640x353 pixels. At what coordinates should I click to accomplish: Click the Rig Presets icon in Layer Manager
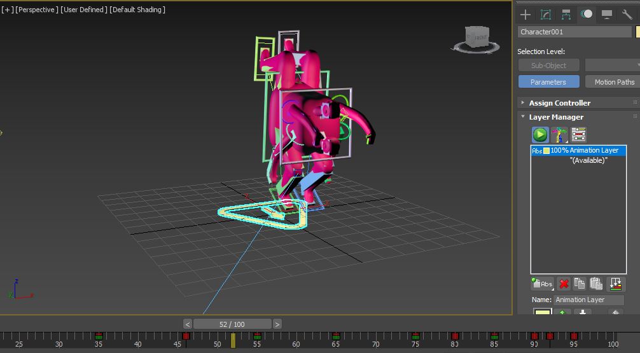(x=559, y=134)
